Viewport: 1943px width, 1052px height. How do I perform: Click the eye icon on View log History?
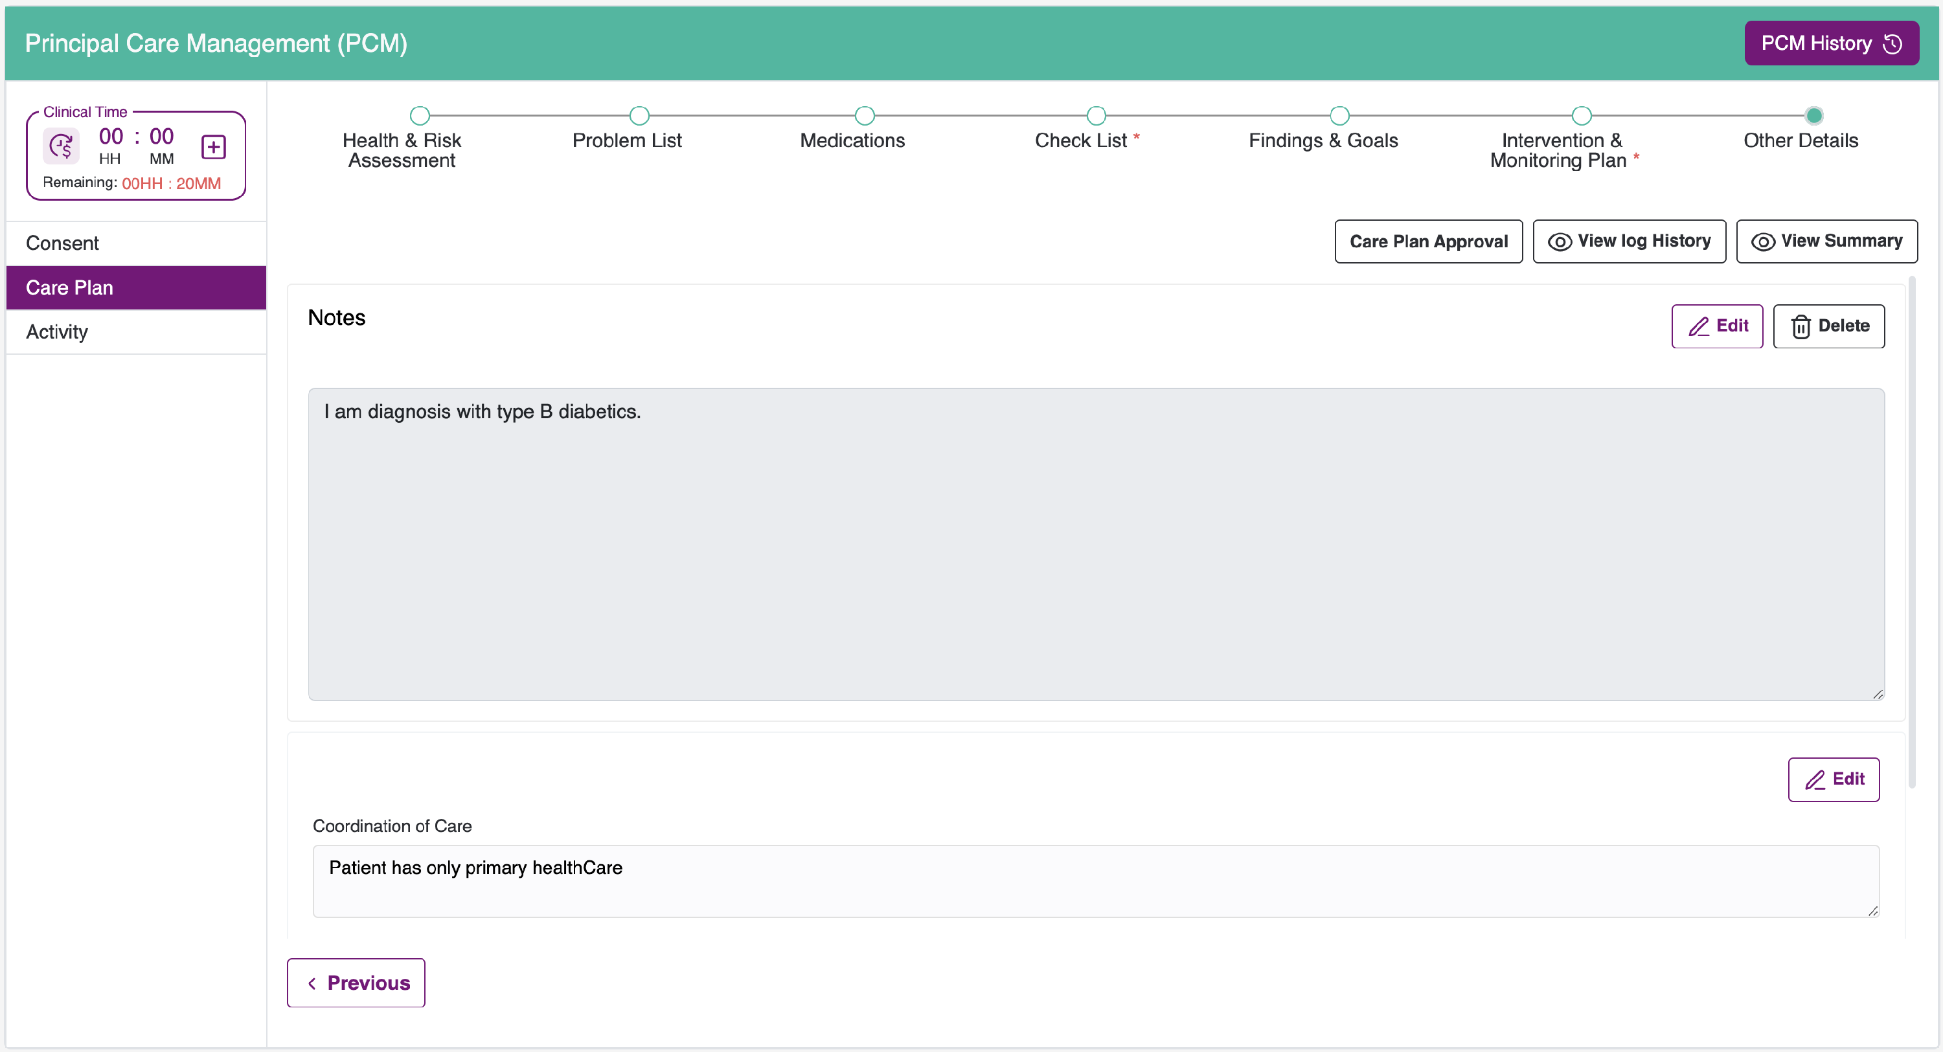pos(1559,242)
